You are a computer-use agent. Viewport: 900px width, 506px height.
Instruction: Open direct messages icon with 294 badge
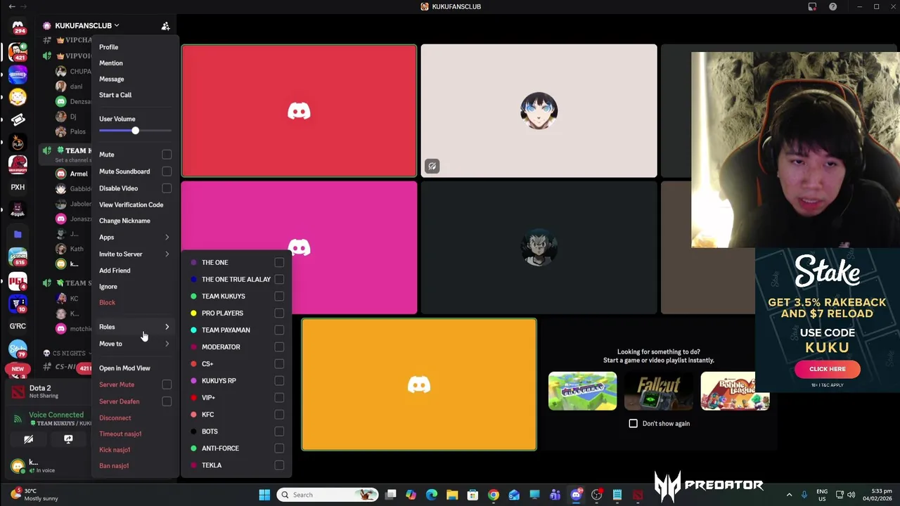pos(18,27)
